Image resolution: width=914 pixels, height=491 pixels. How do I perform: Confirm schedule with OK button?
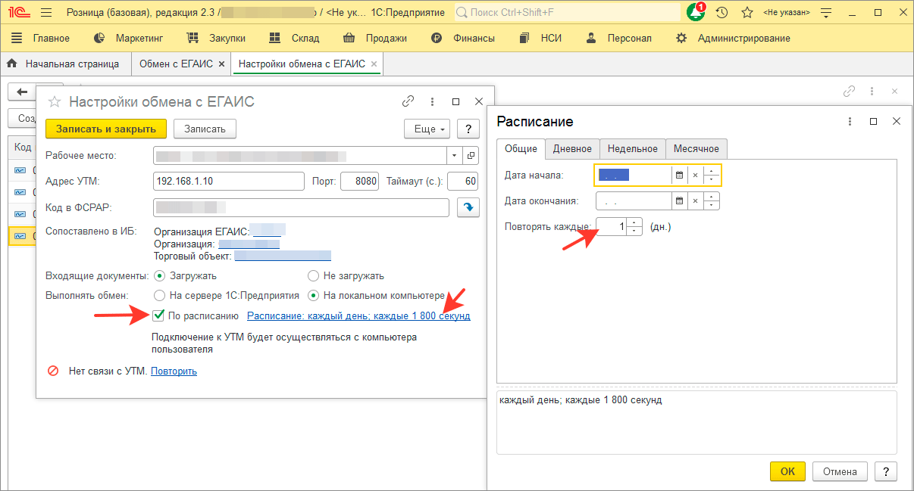tap(788, 471)
